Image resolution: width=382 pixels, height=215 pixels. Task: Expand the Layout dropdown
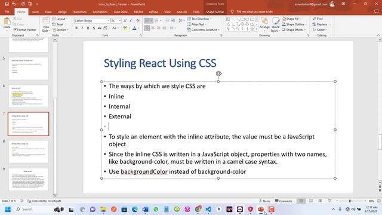60,19
